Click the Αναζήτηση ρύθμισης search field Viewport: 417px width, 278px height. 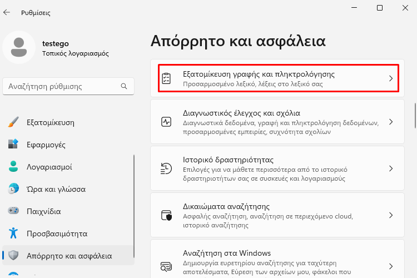[68, 86]
